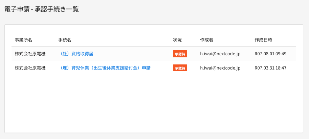Click the page title 電子申請 - 承認手続き一覧
The image size is (309, 139).
42,9
